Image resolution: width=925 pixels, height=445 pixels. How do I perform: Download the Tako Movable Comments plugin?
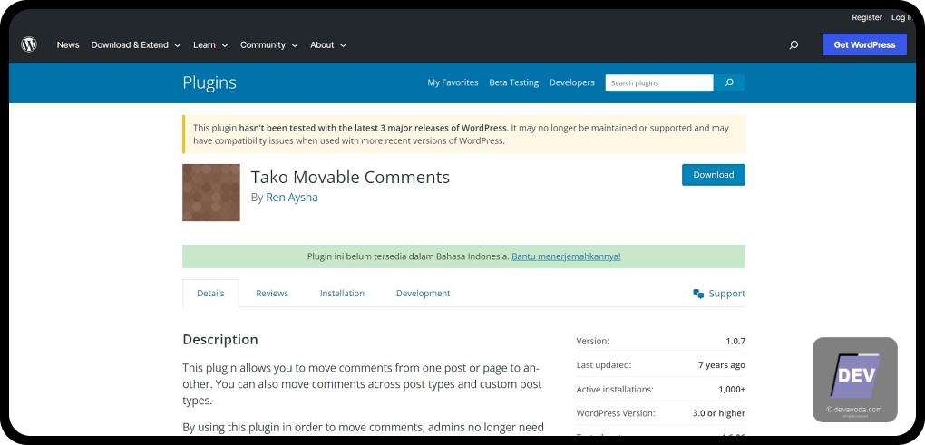click(x=713, y=174)
